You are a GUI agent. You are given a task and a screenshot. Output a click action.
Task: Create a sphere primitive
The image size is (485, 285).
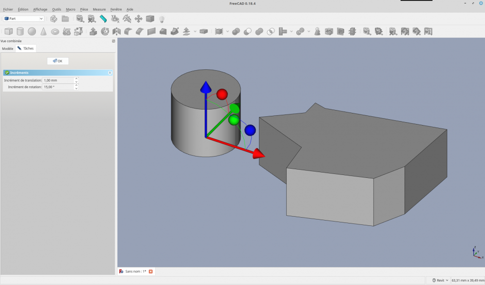[32, 31]
